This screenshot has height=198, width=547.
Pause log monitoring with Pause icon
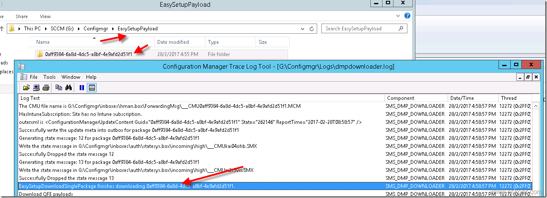(x=82, y=88)
